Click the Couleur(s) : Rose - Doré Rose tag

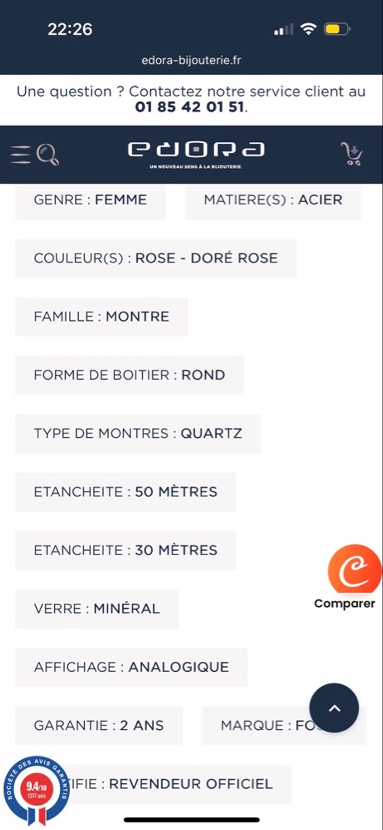[155, 258]
